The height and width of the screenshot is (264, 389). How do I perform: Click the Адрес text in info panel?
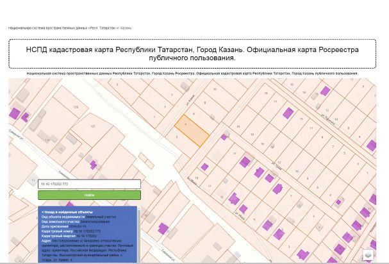[x=87, y=251]
